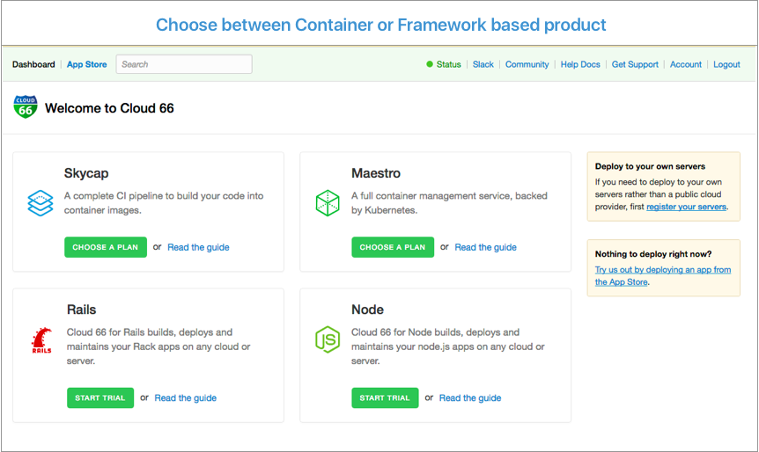Read the guide for Skycap
759x452 pixels.
tap(198, 247)
